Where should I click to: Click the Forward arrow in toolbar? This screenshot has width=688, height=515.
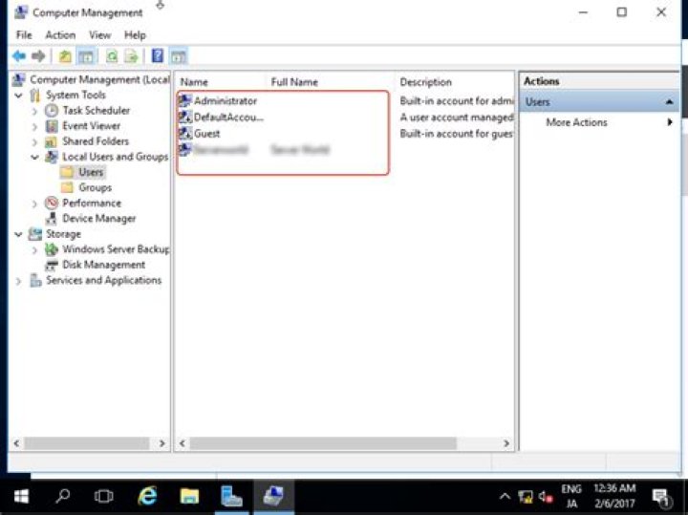pos(38,56)
